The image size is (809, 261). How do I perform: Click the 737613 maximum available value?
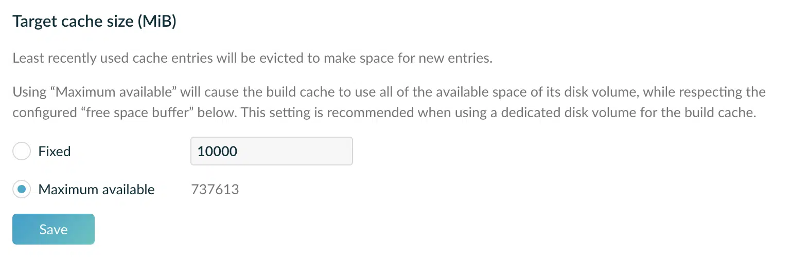pos(215,190)
